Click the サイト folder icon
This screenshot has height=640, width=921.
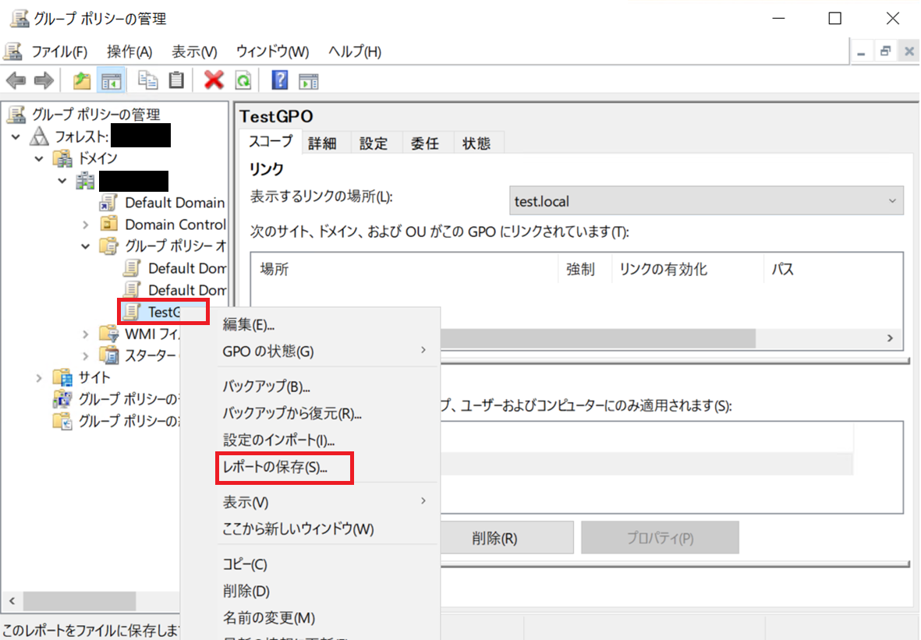62,377
